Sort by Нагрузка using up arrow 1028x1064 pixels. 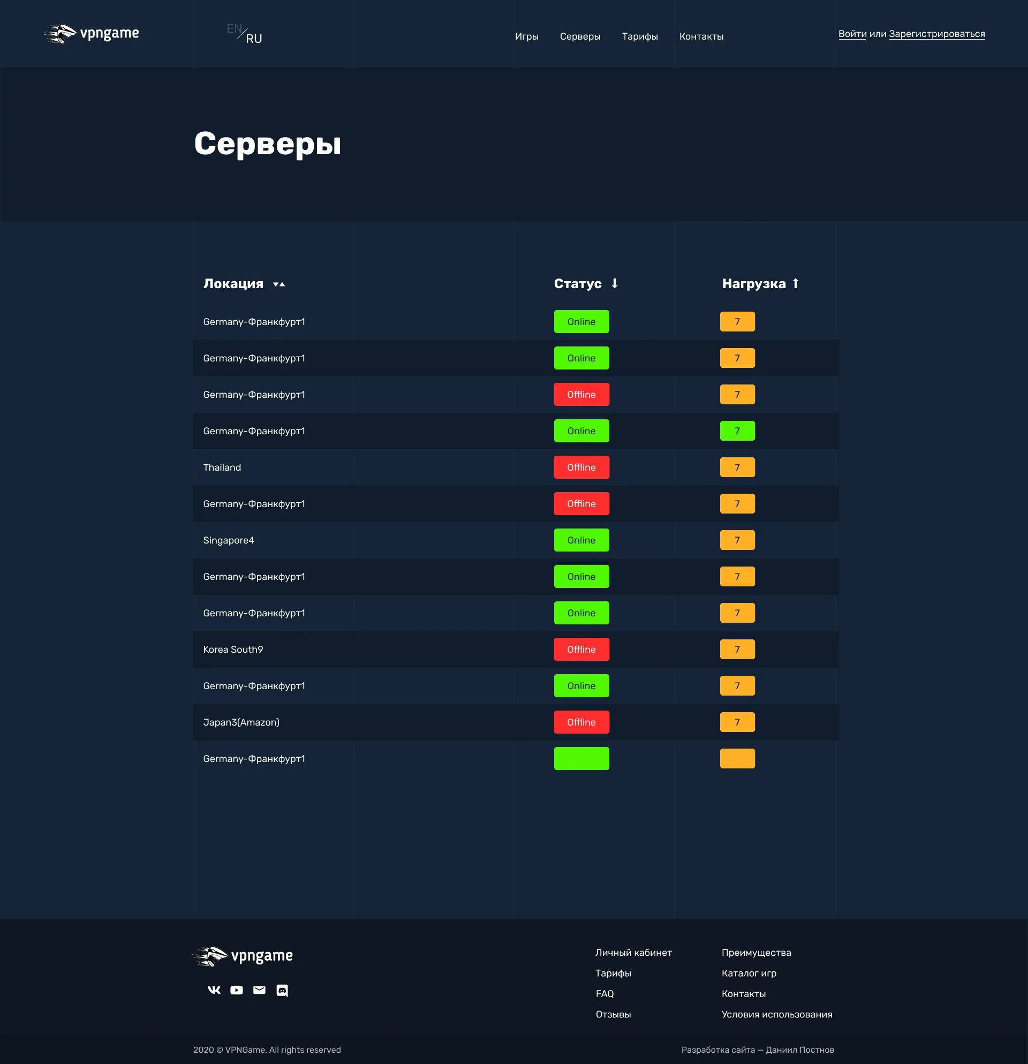coord(795,283)
